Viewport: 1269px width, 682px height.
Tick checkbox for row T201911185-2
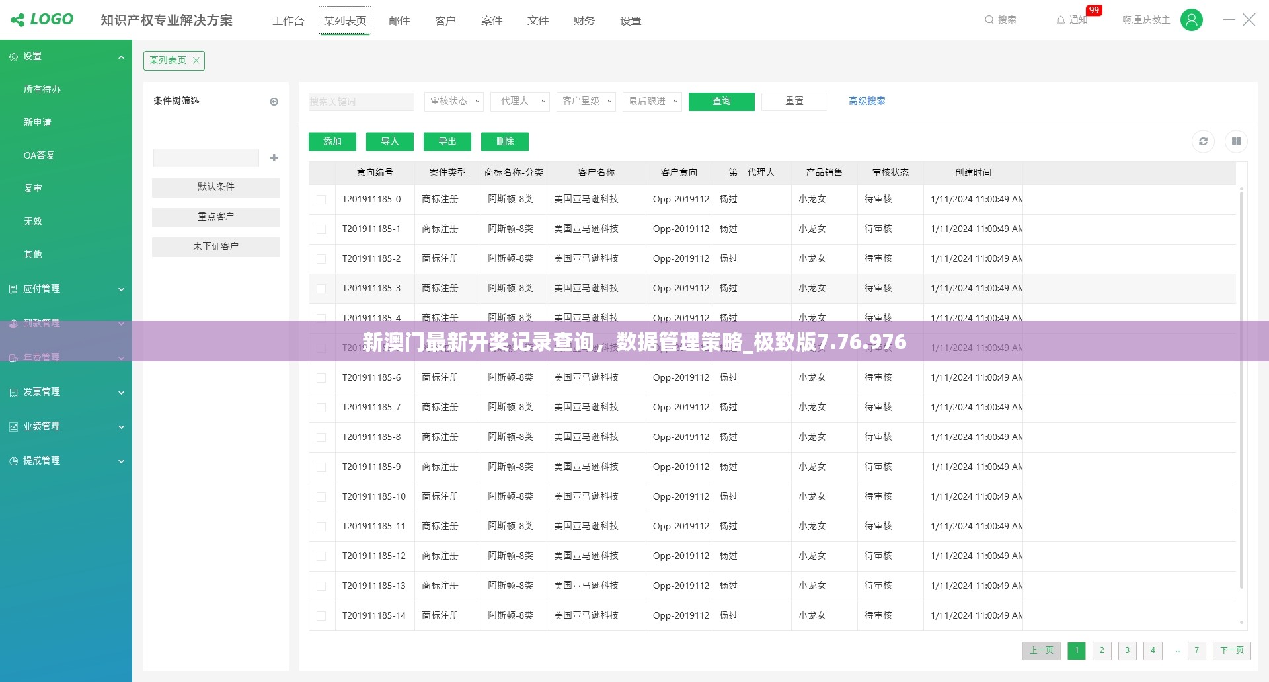[x=321, y=259]
